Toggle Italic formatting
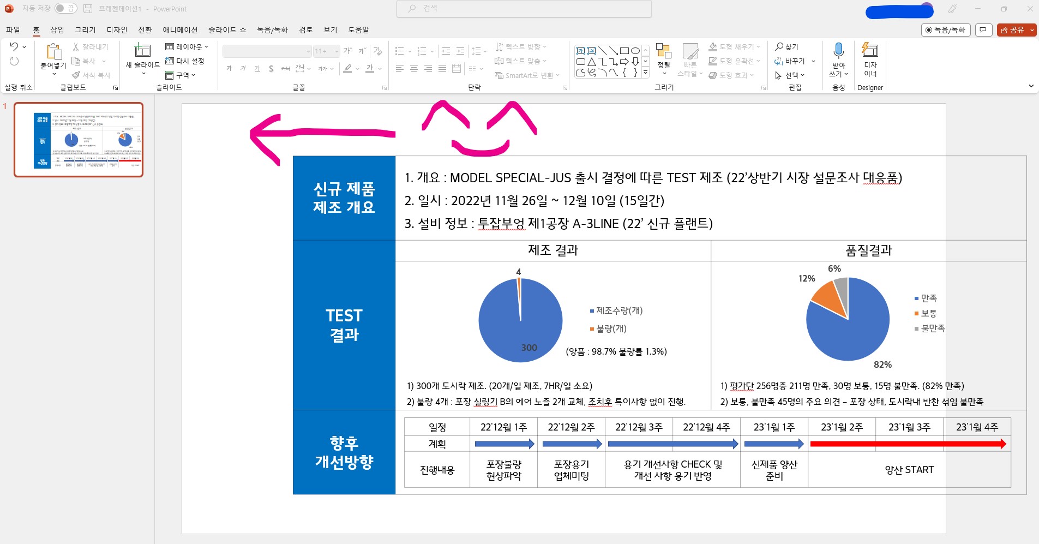 click(243, 69)
